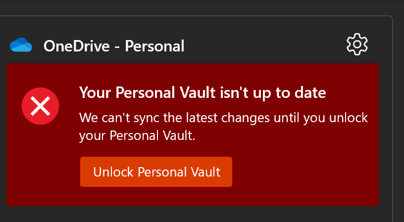Click the flyout header bar between title and gear
Screen dimensions: 404x222
pos(265,46)
